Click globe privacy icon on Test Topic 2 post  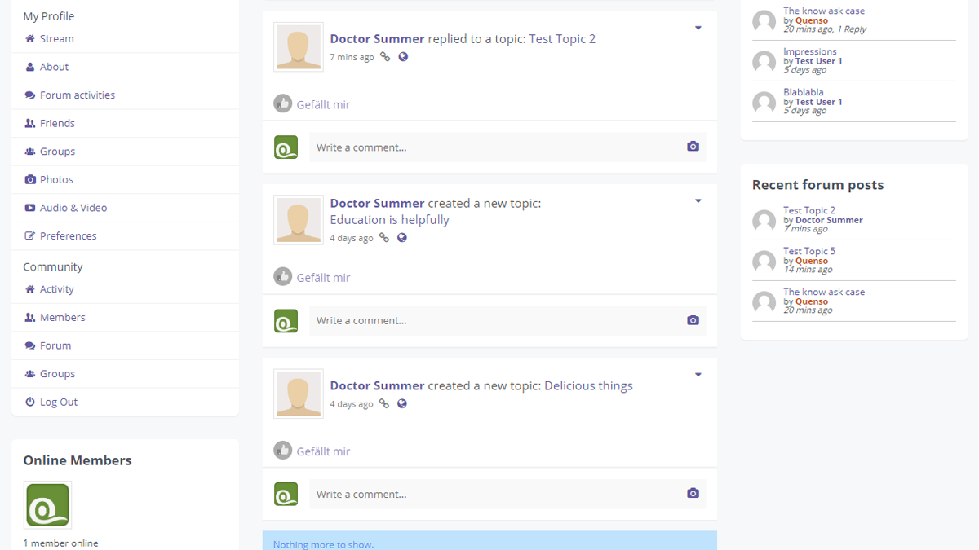click(403, 57)
